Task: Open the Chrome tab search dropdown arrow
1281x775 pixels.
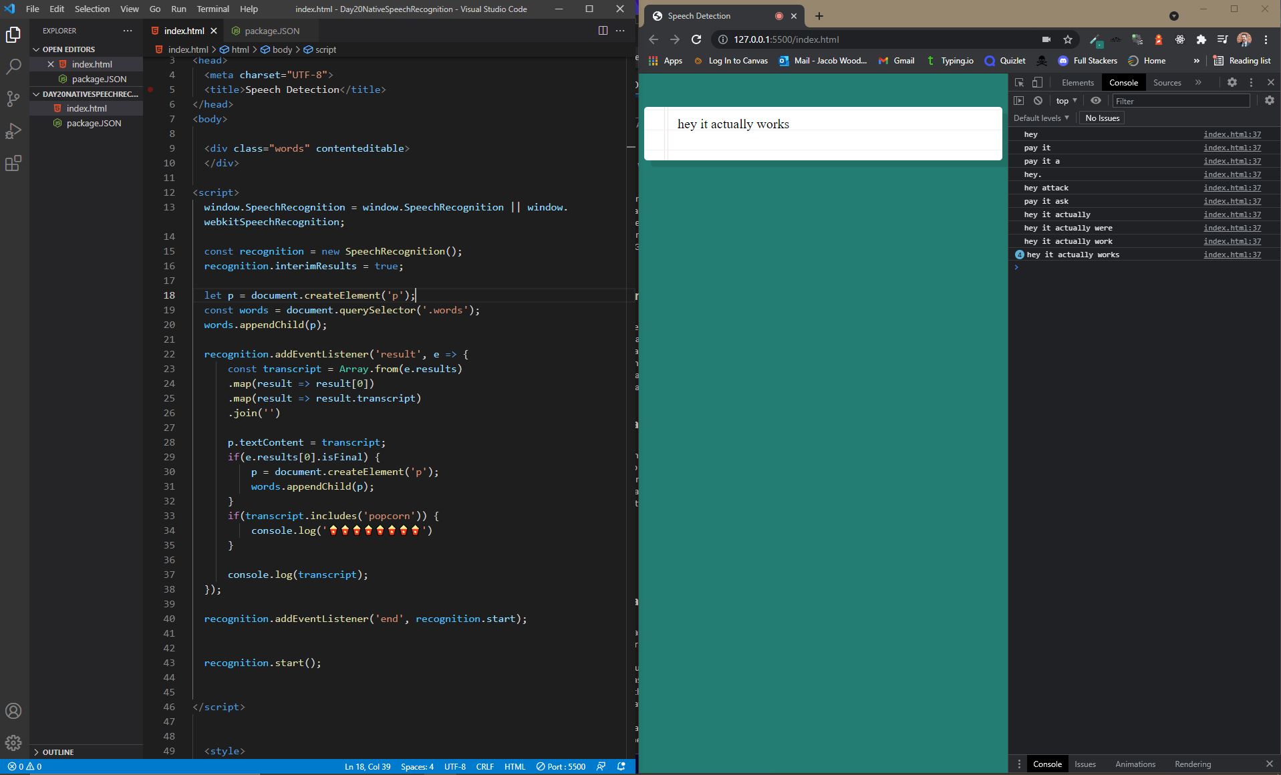Action: tap(1174, 16)
